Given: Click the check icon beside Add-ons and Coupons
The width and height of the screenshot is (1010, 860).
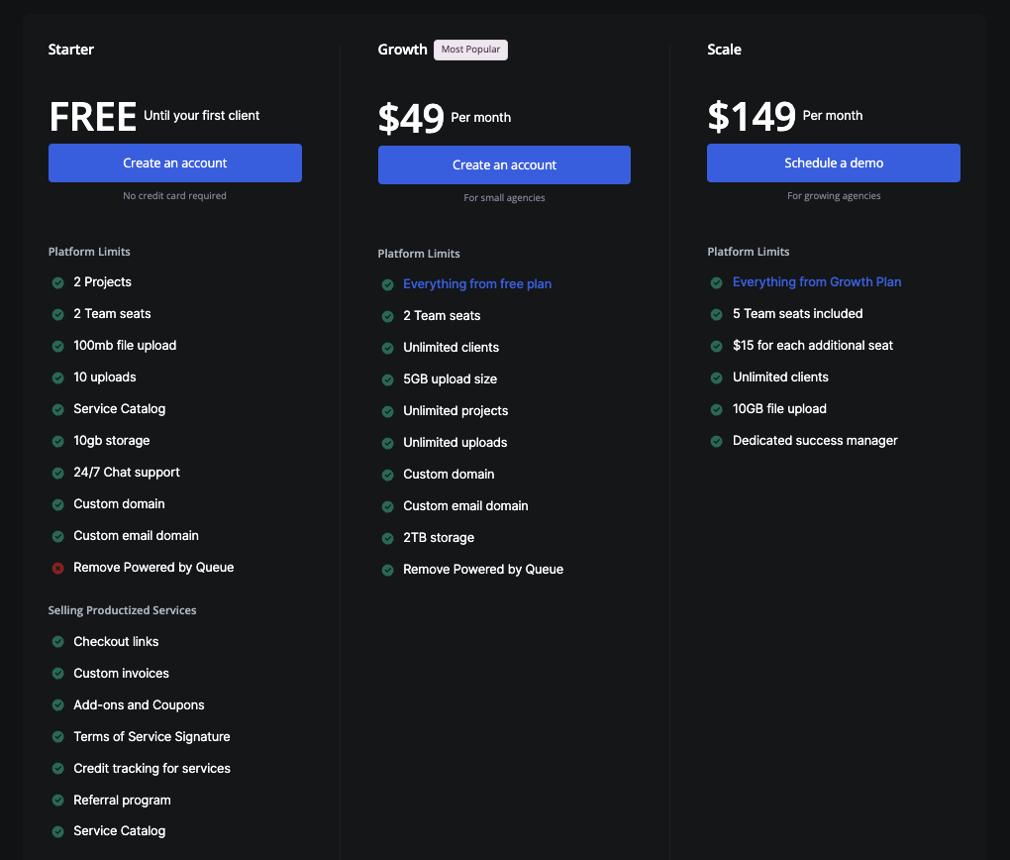Looking at the screenshot, I should [58, 705].
